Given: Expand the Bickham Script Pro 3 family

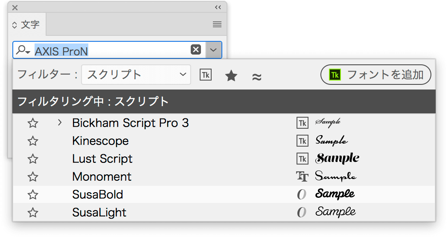Looking at the screenshot, I should pyautogui.click(x=59, y=122).
